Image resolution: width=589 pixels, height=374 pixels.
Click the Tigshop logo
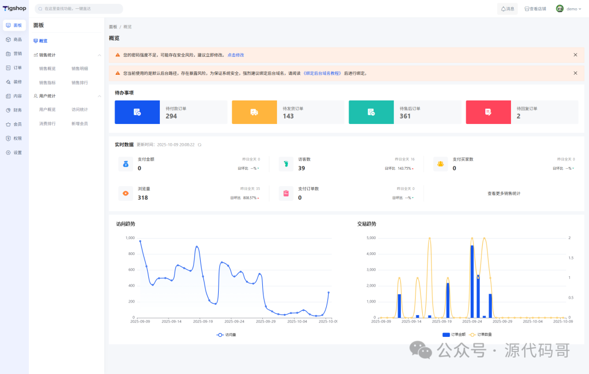pyautogui.click(x=15, y=9)
